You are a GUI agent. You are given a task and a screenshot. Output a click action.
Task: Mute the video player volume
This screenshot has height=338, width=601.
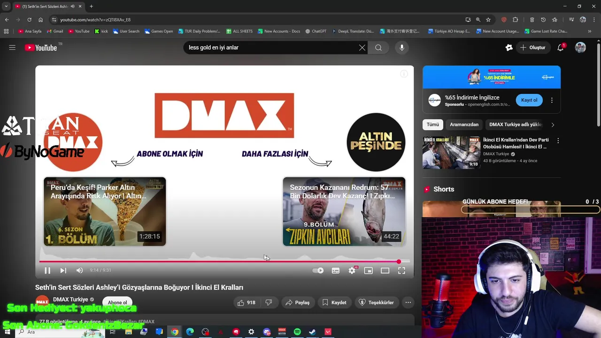pos(79,270)
